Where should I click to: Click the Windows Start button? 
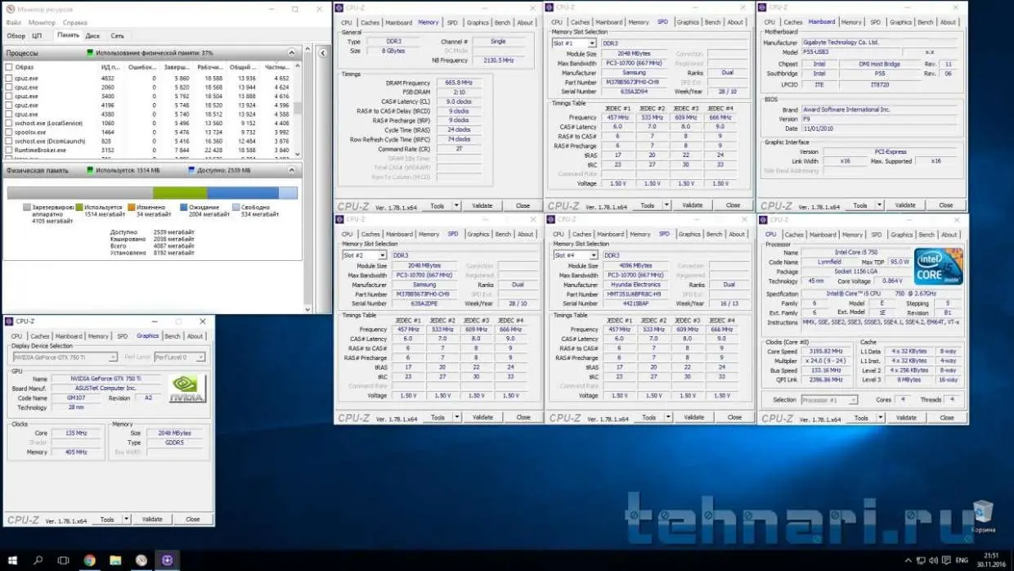tap(12, 560)
